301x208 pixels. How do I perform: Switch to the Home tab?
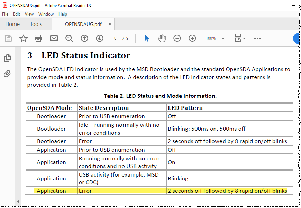coord(12,24)
